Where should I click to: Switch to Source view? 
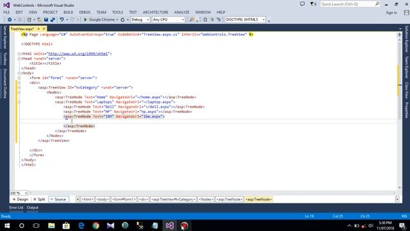(58, 200)
